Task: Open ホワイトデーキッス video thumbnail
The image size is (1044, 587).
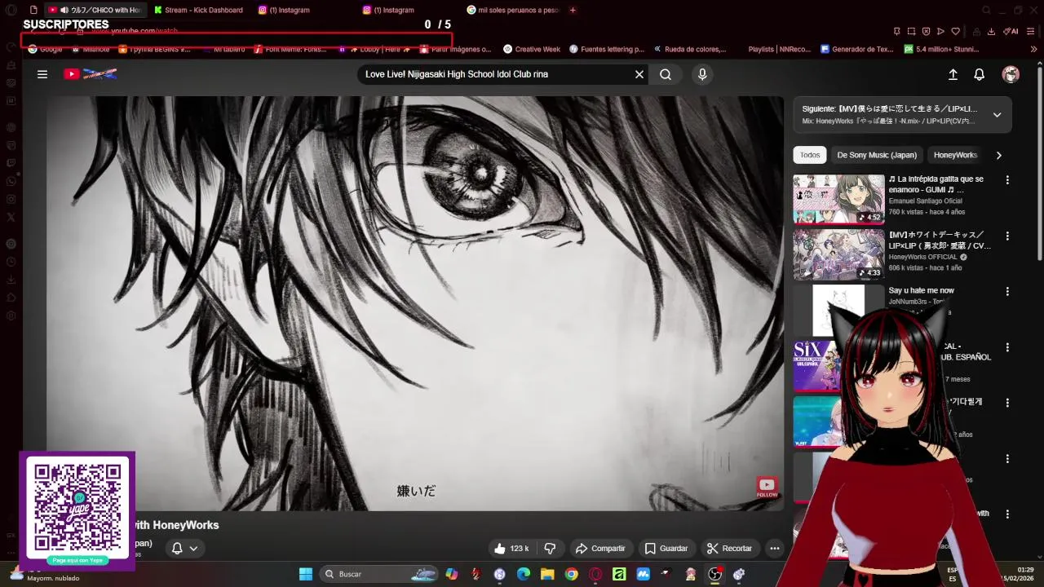Action: click(838, 254)
